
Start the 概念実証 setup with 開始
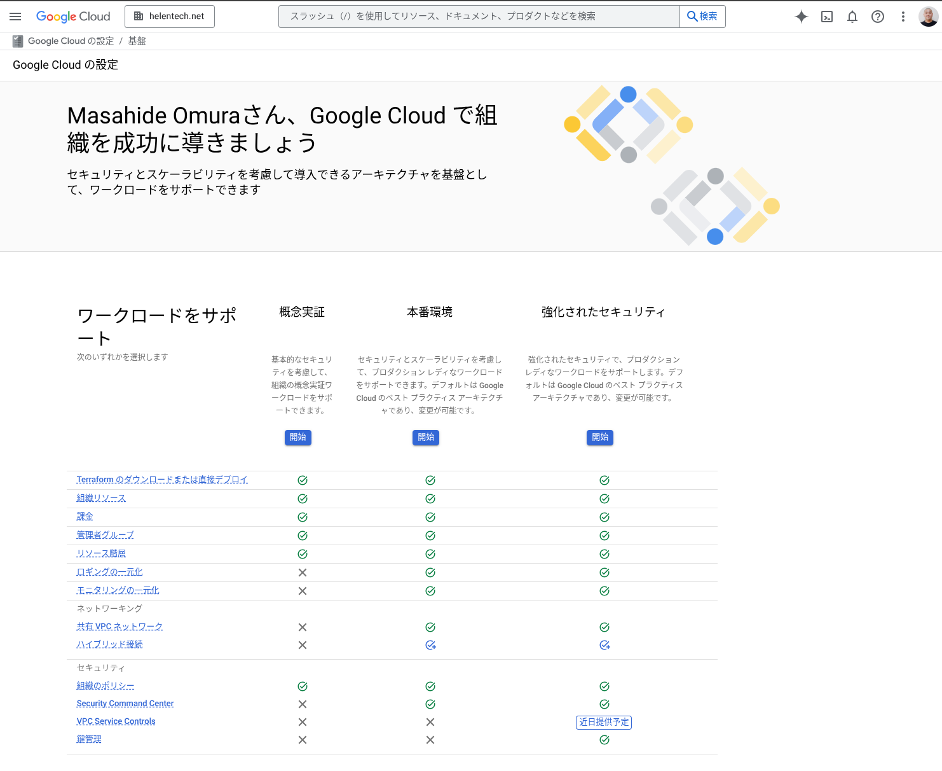(x=298, y=437)
